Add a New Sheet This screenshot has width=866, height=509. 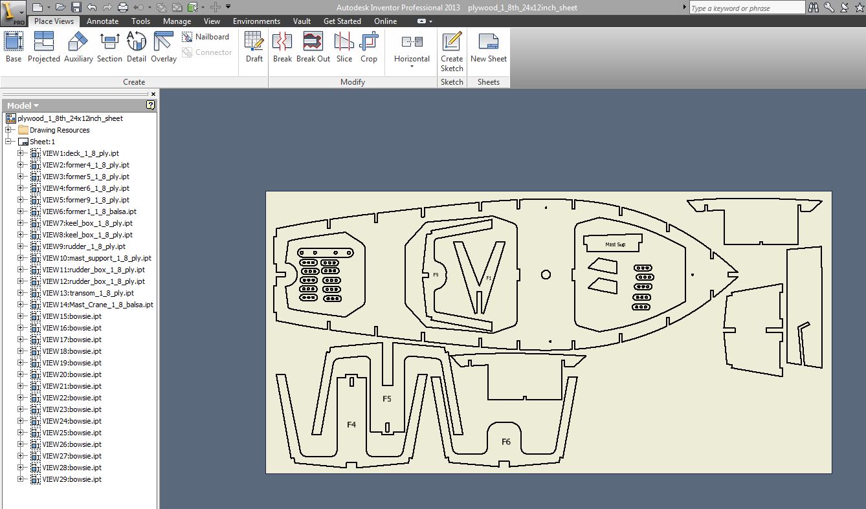pyautogui.click(x=489, y=47)
